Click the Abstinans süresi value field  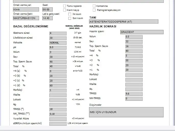coord(58,33)
